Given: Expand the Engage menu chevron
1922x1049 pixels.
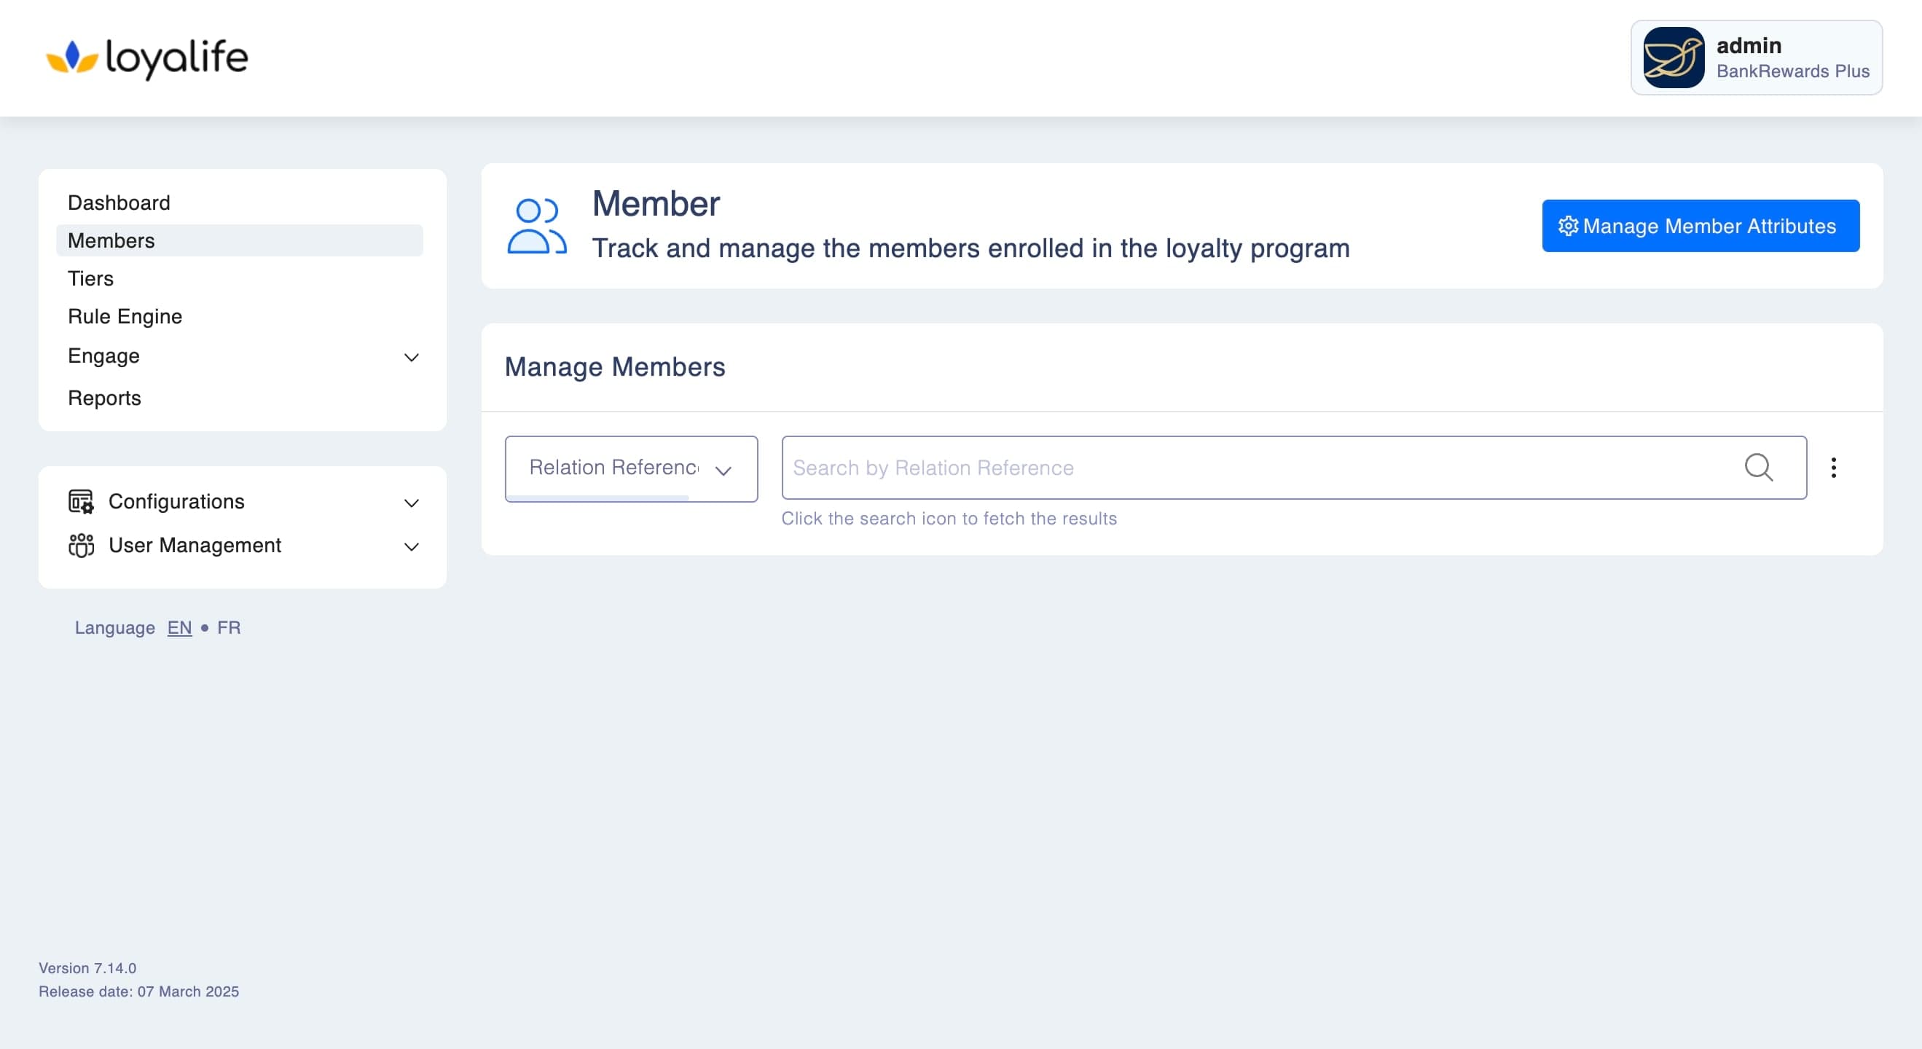Looking at the screenshot, I should pyautogui.click(x=411, y=358).
